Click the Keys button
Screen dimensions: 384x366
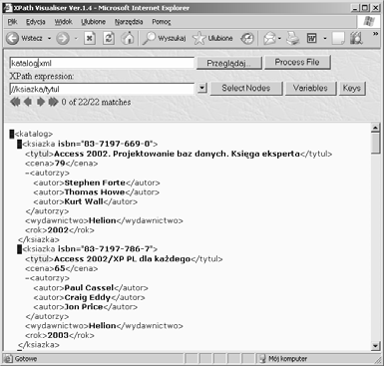352,89
